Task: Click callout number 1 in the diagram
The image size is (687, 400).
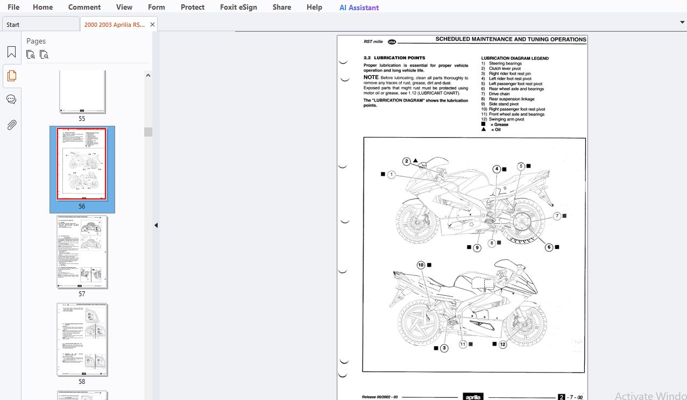Action: [391, 175]
